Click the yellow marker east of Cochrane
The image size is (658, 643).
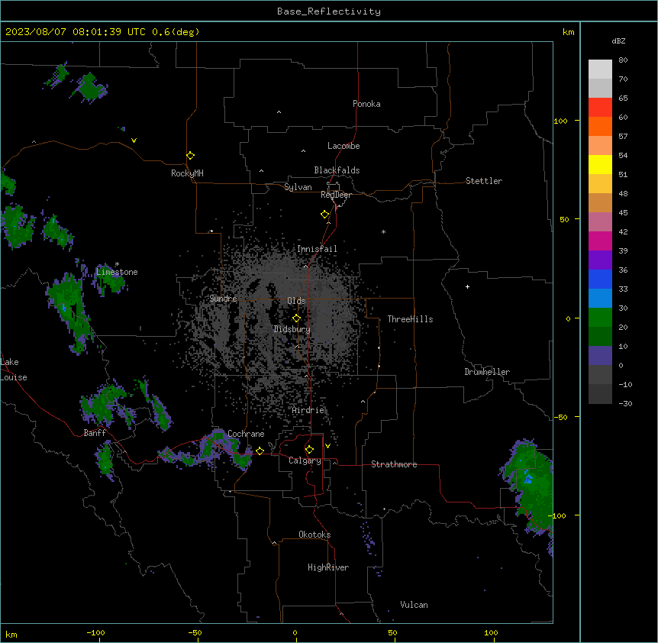pyautogui.click(x=260, y=451)
